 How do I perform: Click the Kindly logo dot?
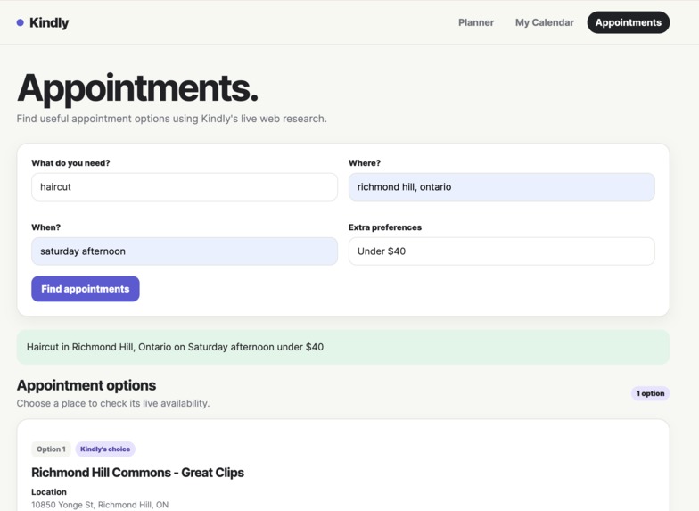pos(20,23)
